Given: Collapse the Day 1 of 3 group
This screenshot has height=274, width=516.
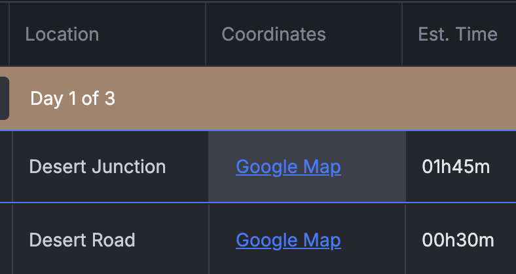Looking at the screenshot, I should pyautogui.click(x=73, y=98).
